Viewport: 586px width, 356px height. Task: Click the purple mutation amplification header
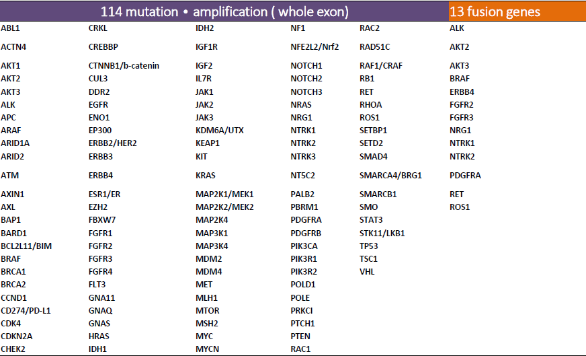[224, 11]
